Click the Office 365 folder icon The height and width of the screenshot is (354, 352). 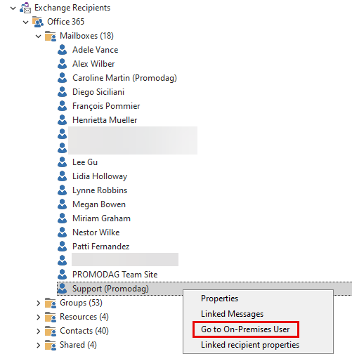[x=38, y=22]
